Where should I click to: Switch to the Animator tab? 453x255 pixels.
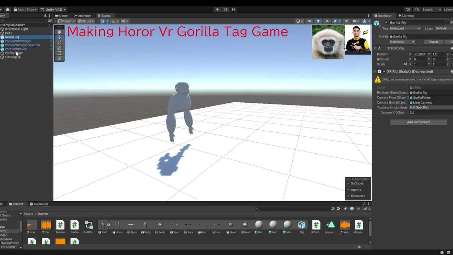click(x=82, y=16)
